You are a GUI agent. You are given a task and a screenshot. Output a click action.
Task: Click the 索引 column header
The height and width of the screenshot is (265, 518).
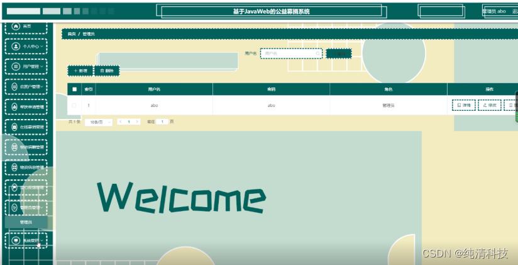(89, 89)
